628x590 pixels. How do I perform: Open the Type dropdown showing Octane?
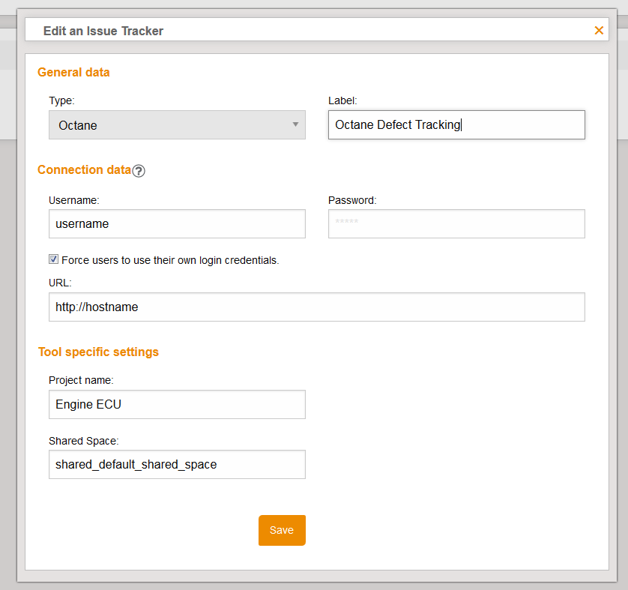[x=177, y=125]
